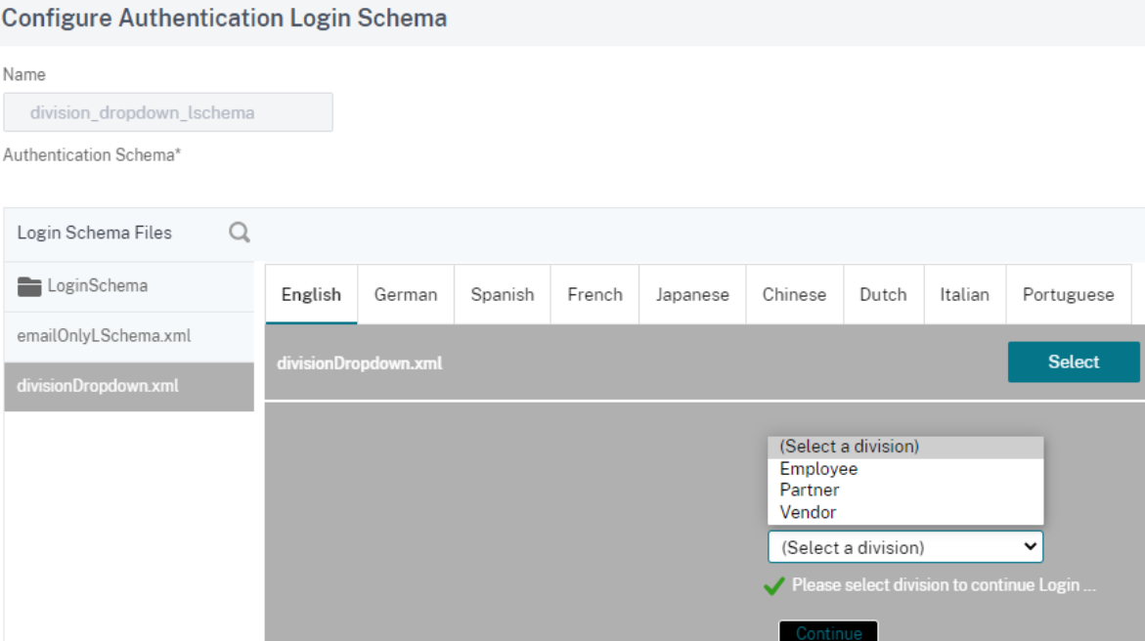Screen dimensions: 1145x641
Task: Switch to the Dutch tab
Action: pos(884,294)
